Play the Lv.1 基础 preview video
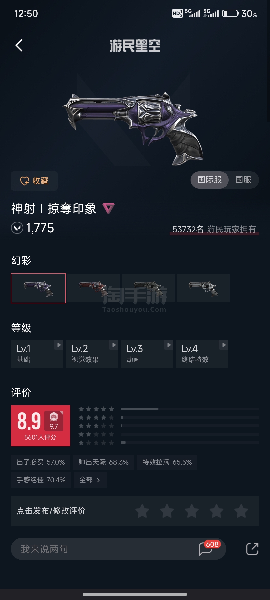 pyautogui.click(x=37, y=354)
